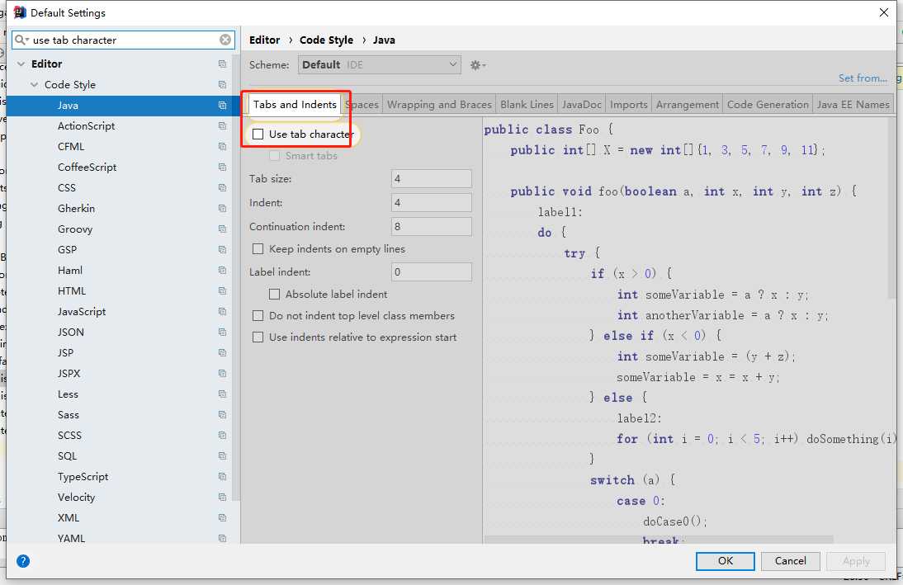The height and width of the screenshot is (585, 903).
Task: Click copy icon in ActionScript row
Action: (222, 126)
